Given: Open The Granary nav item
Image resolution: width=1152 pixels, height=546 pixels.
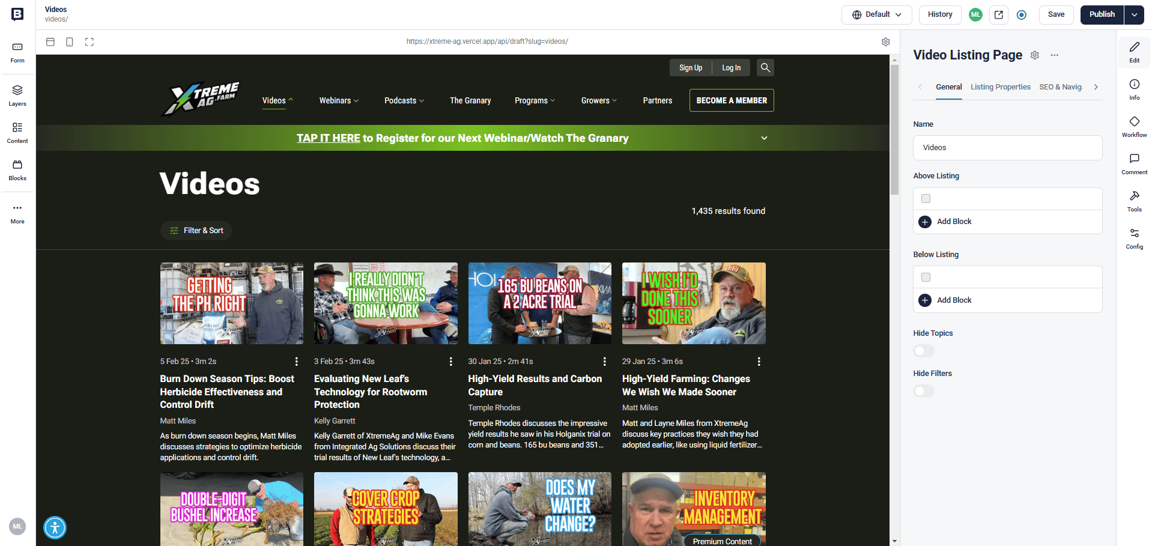Looking at the screenshot, I should point(470,100).
